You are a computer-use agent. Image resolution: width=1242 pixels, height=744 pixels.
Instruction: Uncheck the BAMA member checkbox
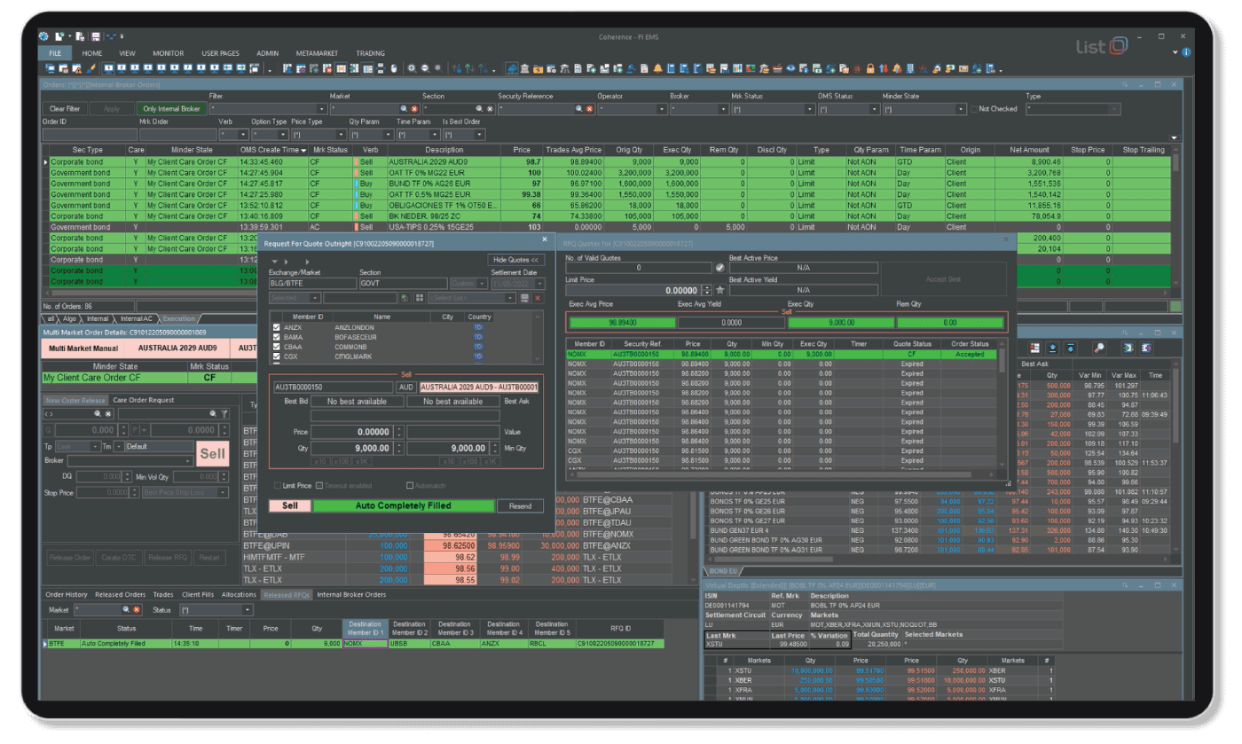pyautogui.click(x=277, y=337)
